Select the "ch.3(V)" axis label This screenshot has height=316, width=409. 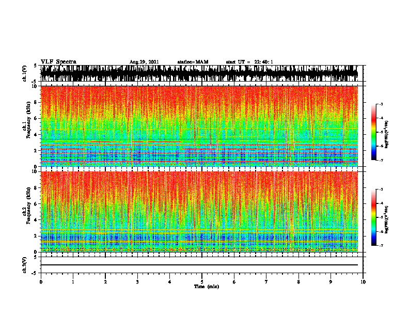[24, 265]
